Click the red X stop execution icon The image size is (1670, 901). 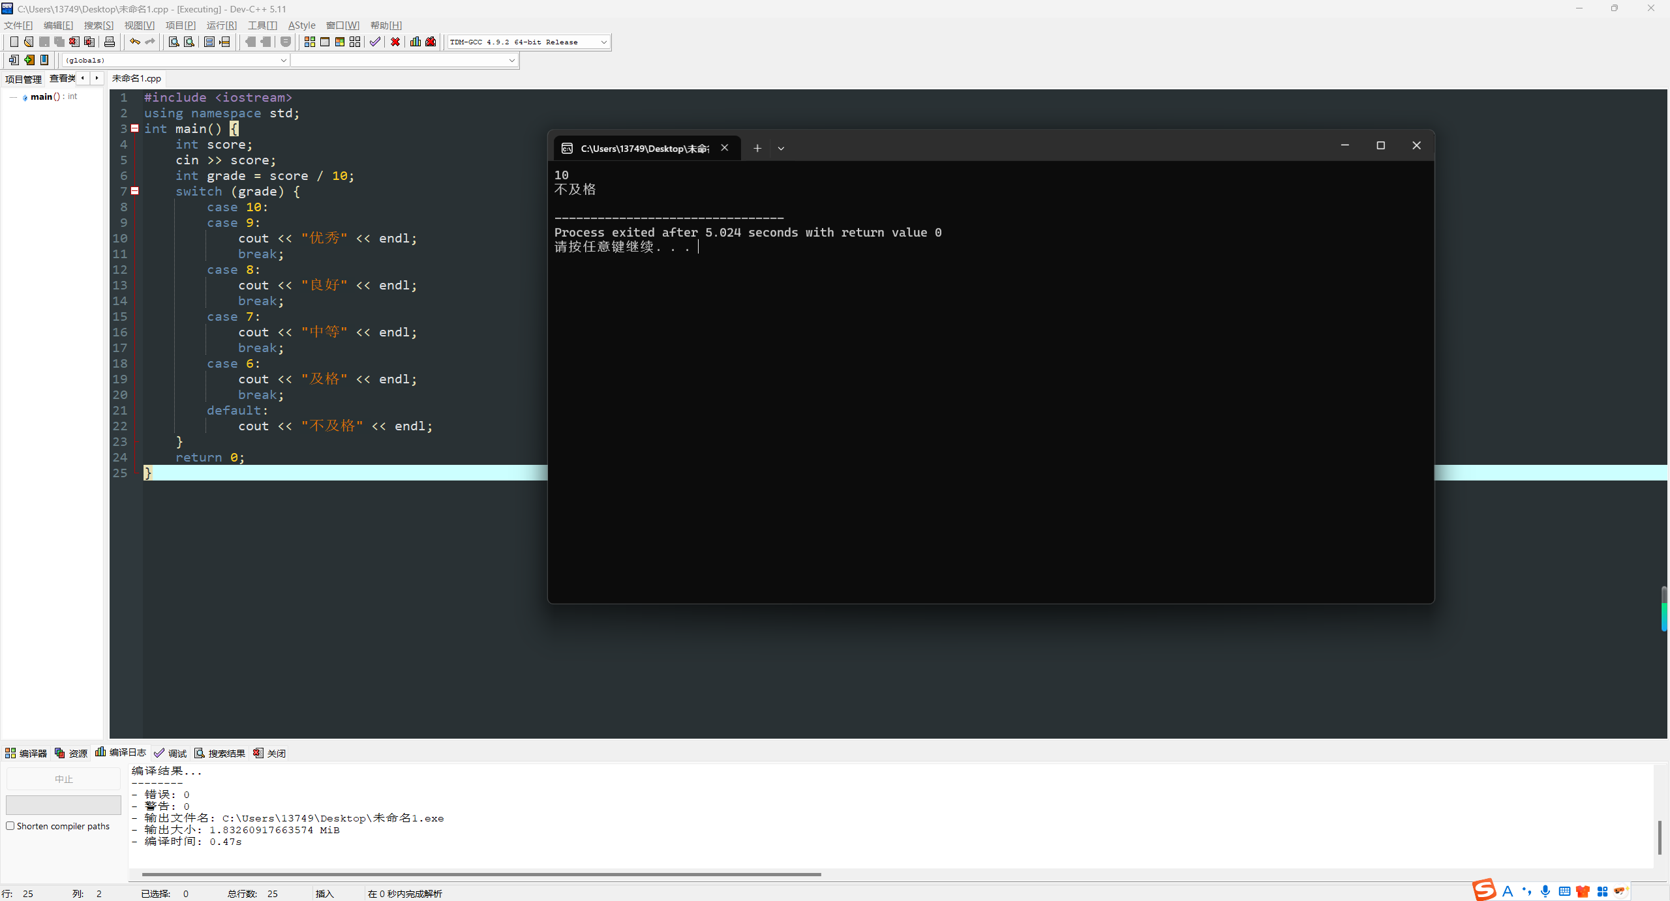[x=395, y=42]
